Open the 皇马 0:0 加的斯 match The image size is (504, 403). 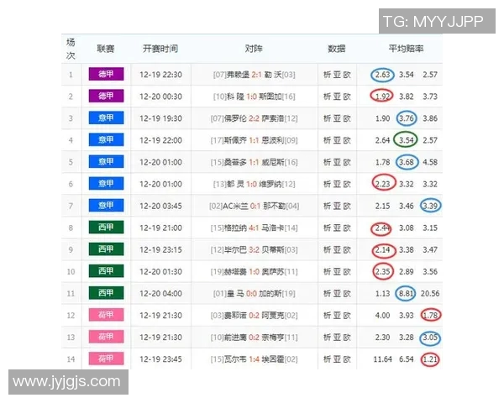[255, 293]
